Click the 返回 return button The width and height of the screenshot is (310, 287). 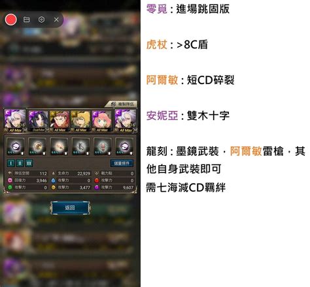pos(70,207)
